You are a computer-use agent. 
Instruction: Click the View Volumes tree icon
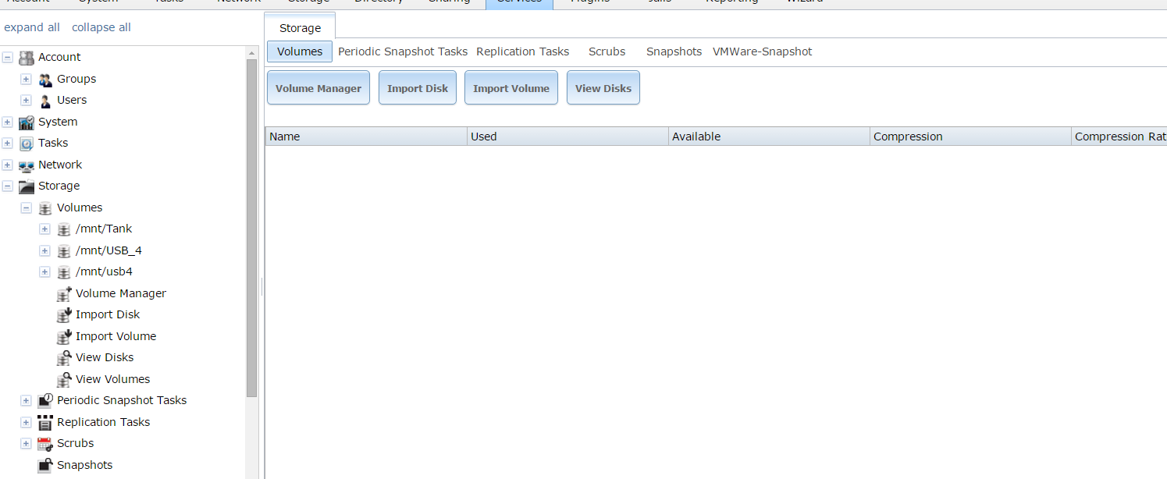[64, 380]
